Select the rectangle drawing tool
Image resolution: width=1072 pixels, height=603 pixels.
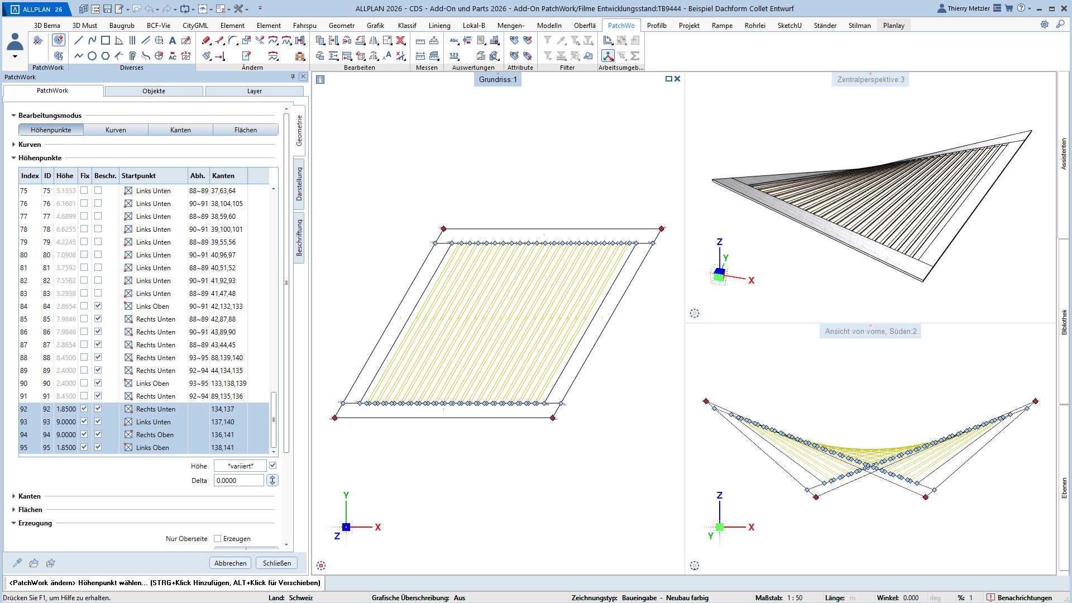[106, 40]
